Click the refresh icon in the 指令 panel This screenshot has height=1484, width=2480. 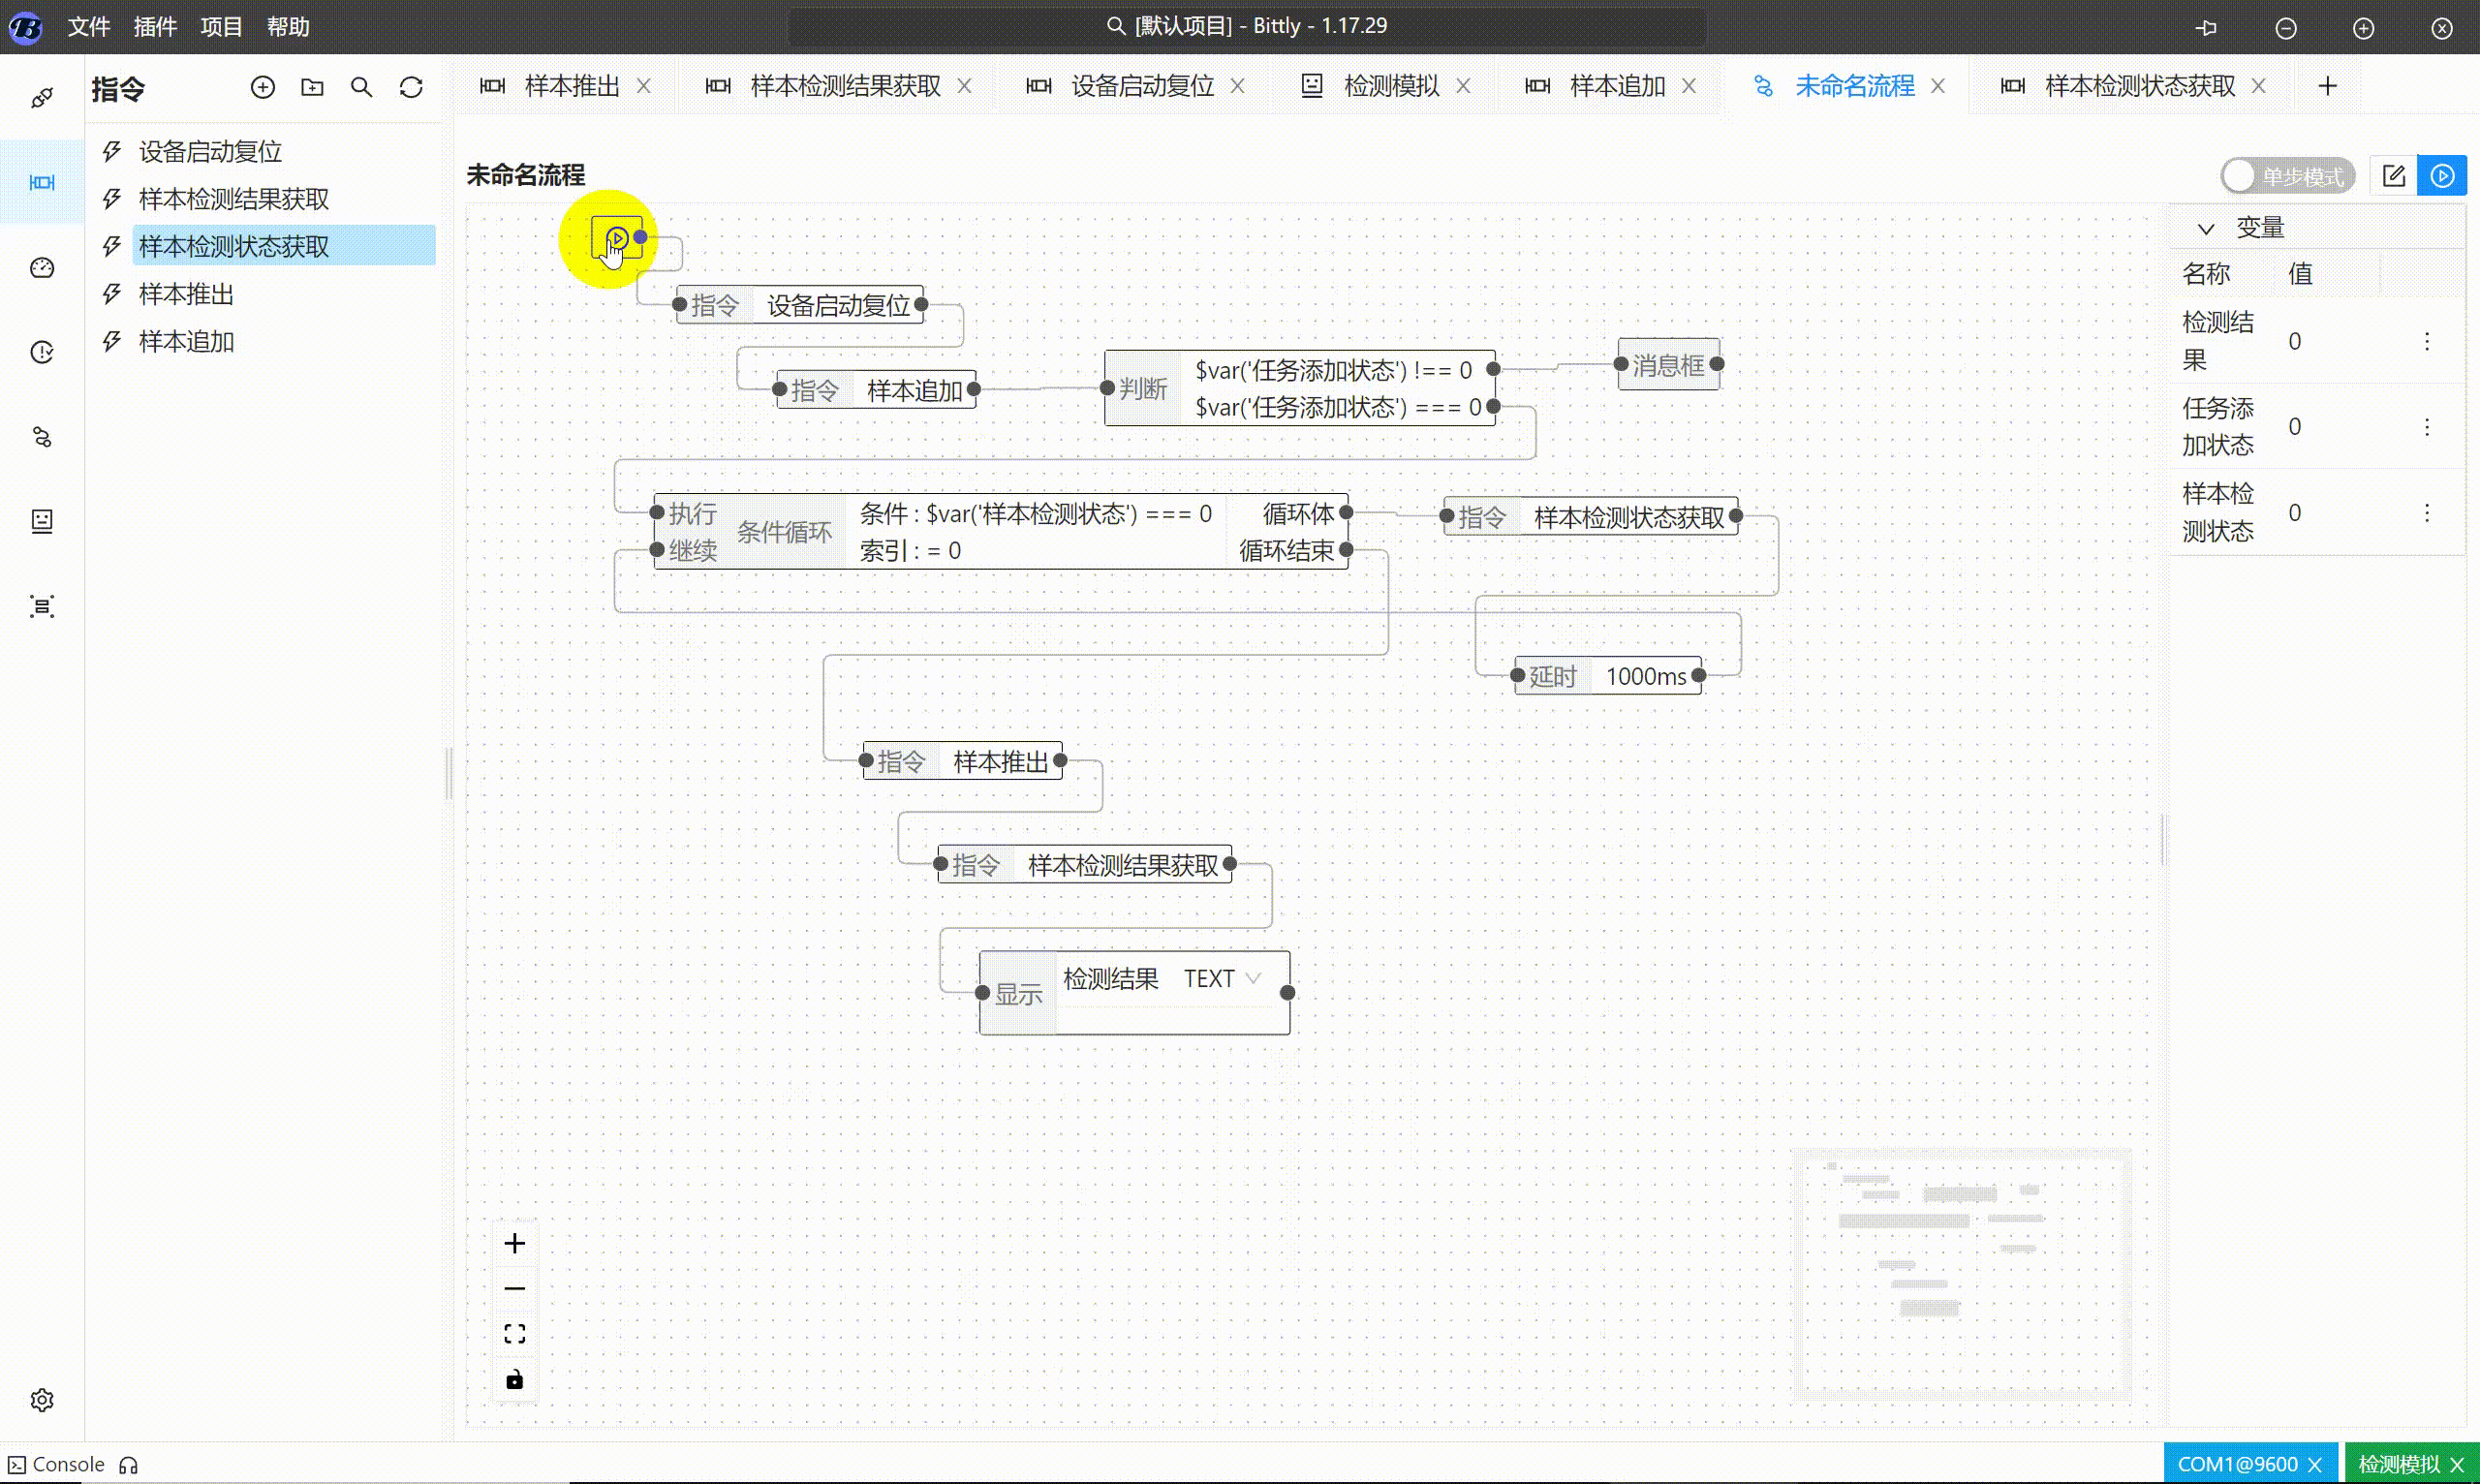[411, 87]
